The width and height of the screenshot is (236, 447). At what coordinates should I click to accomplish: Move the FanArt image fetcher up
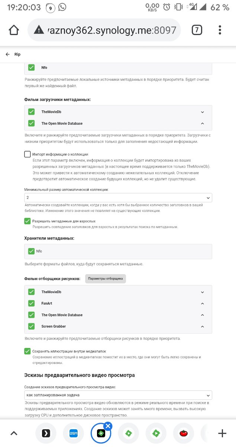pyautogui.click(x=202, y=304)
